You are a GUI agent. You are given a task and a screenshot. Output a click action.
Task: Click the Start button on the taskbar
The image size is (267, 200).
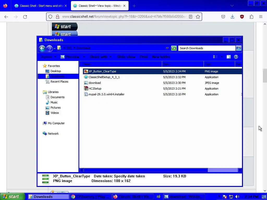click(13, 197)
